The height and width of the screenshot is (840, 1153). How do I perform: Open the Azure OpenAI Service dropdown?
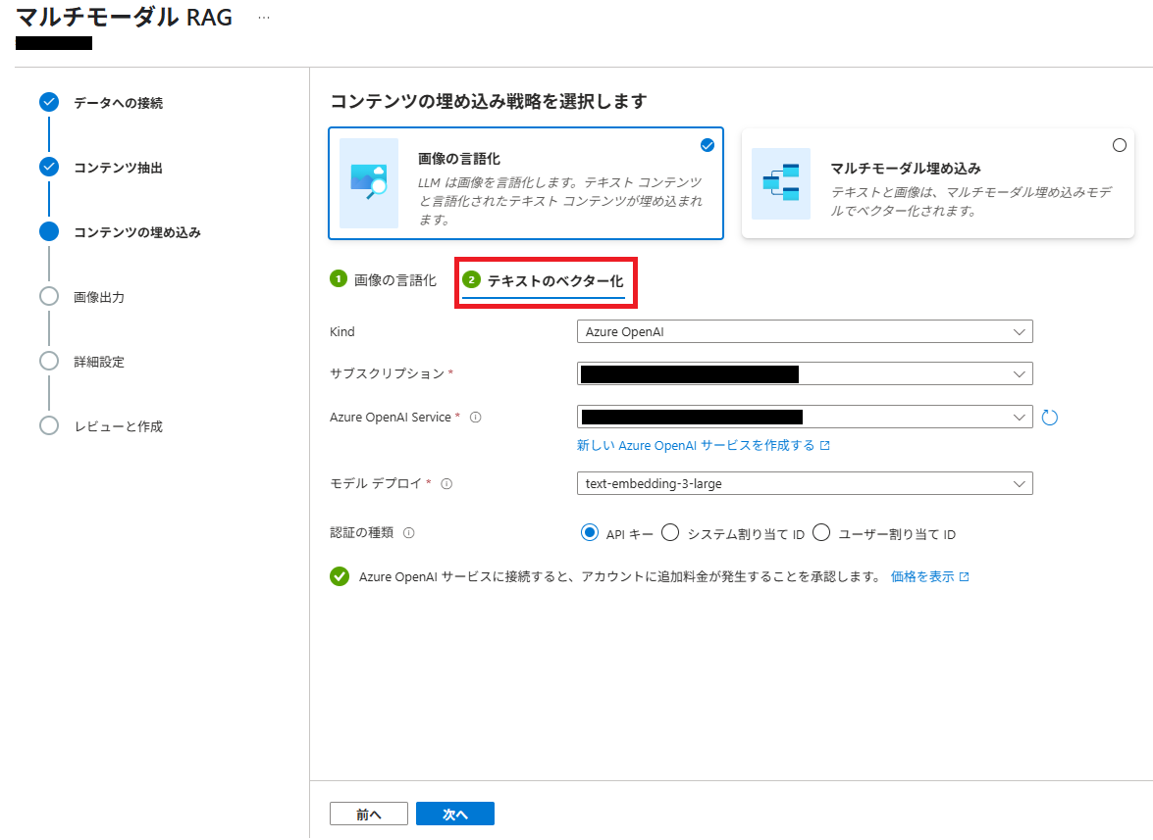(805, 418)
